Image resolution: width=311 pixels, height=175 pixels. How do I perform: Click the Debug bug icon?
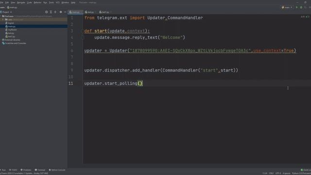coord(301,7)
